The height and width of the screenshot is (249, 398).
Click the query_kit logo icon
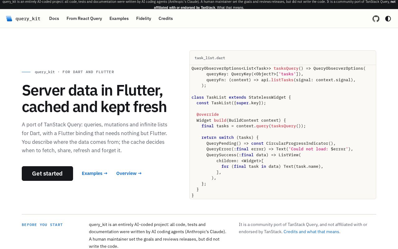(x=9, y=19)
